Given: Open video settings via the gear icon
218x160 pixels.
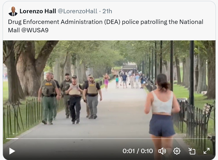Looking at the screenshot, I should click(177, 151).
